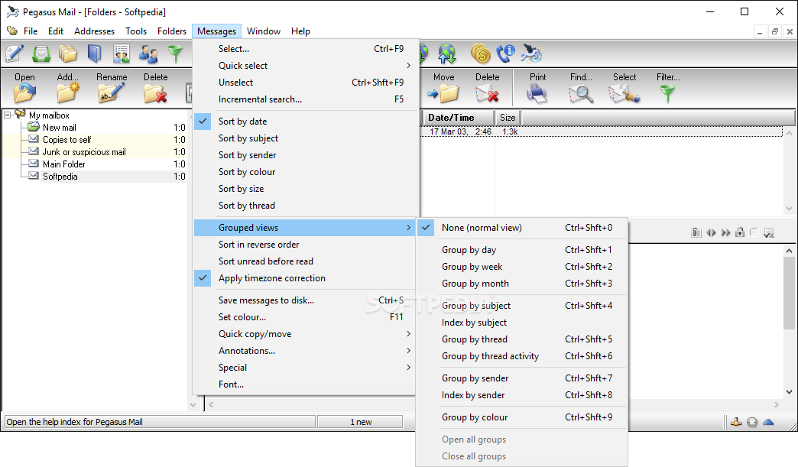The height and width of the screenshot is (467, 798).
Task: Open the blue address book icon
Action: [95, 54]
